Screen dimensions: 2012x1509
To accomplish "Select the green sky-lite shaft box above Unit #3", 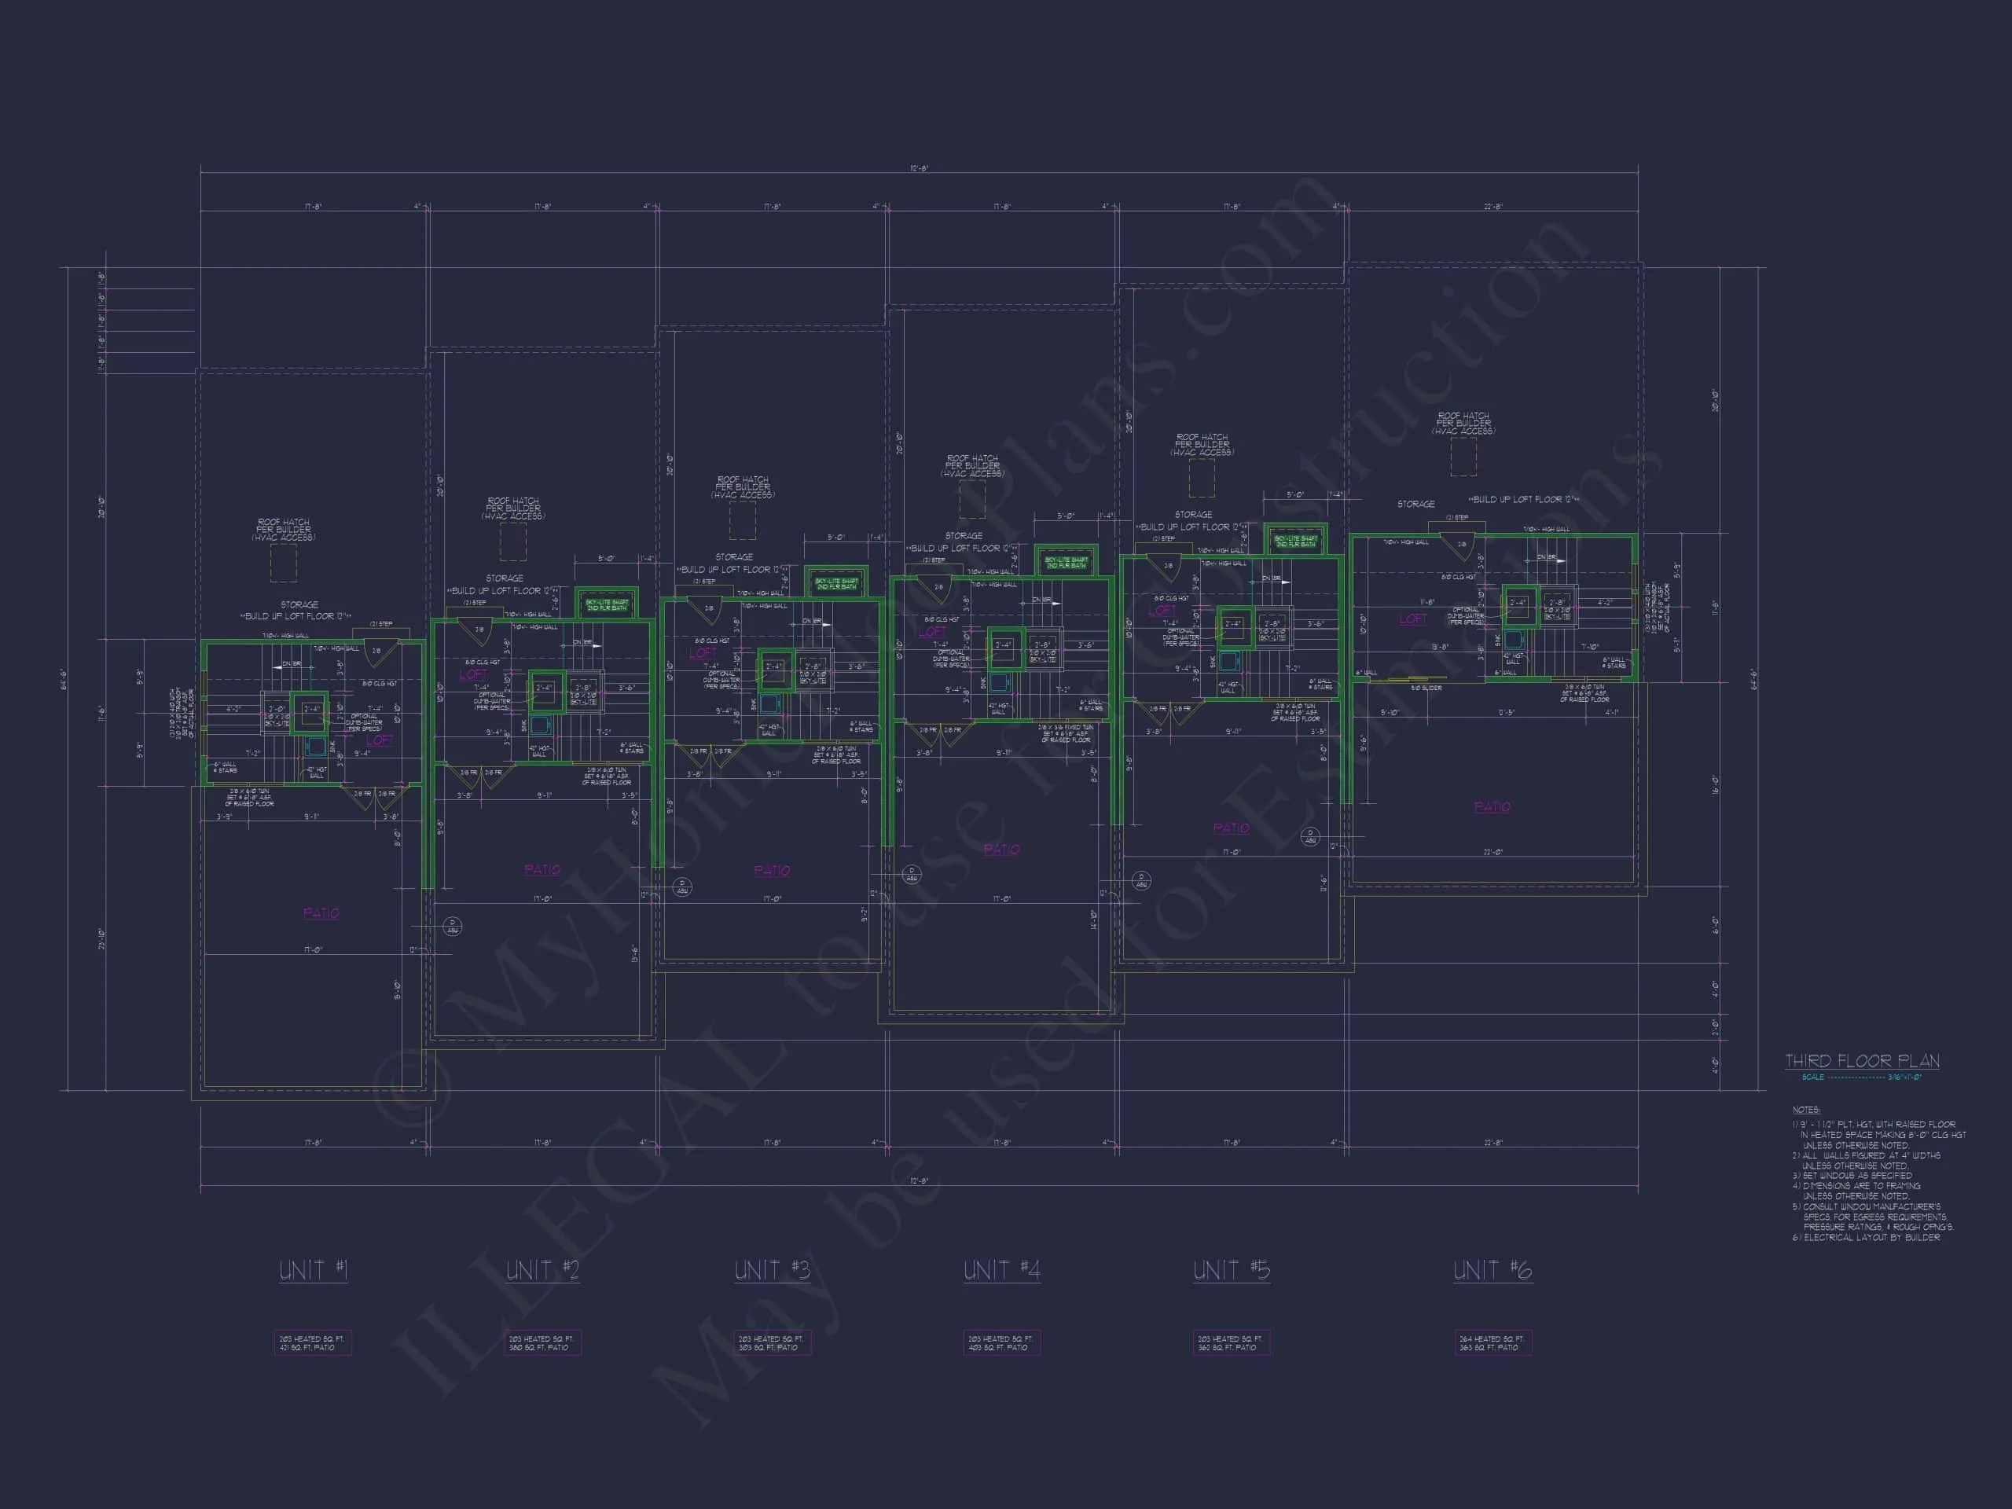I will click(836, 583).
